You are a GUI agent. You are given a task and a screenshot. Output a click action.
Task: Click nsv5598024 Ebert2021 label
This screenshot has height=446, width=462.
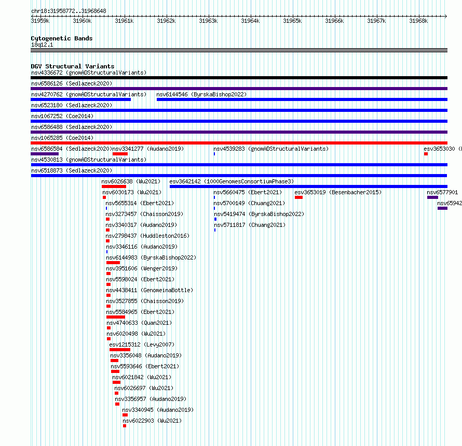click(140, 279)
